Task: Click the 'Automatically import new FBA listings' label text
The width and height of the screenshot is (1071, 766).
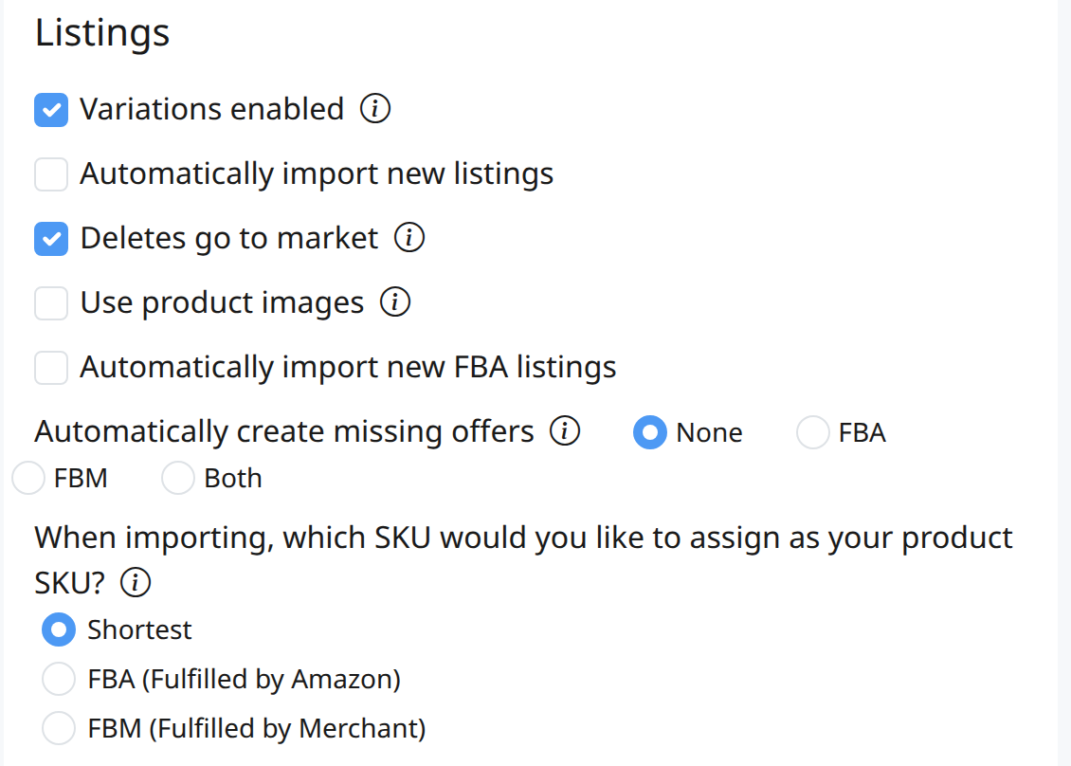Action: tap(349, 367)
